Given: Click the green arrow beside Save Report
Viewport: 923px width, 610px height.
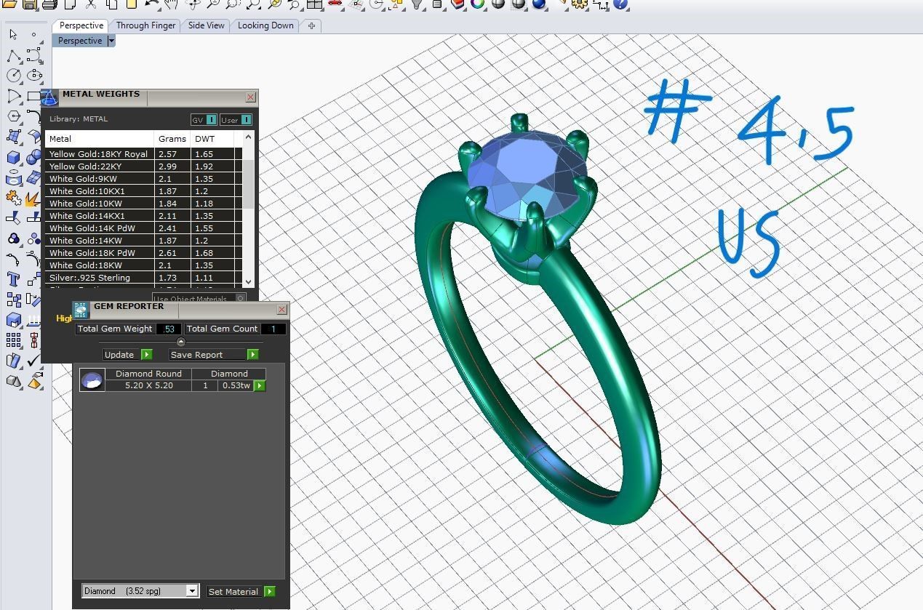Looking at the screenshot, I should point(252,355).
